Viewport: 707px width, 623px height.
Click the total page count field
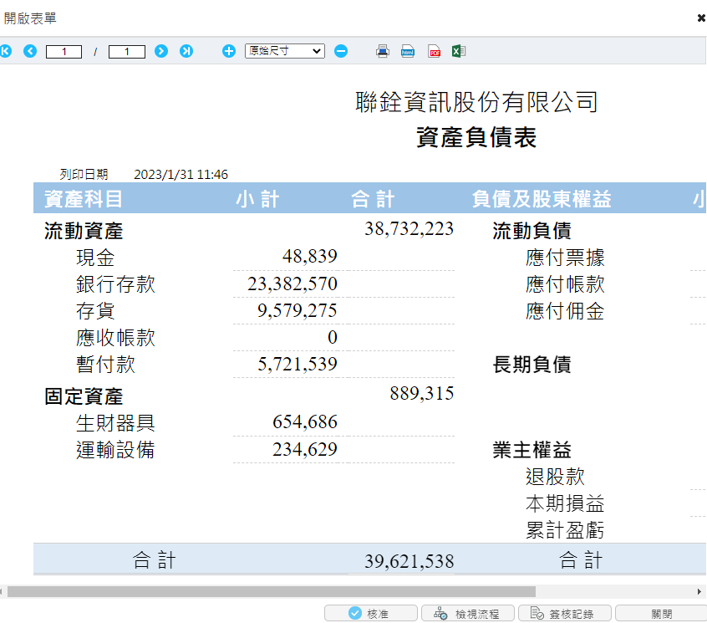point(127,51)
